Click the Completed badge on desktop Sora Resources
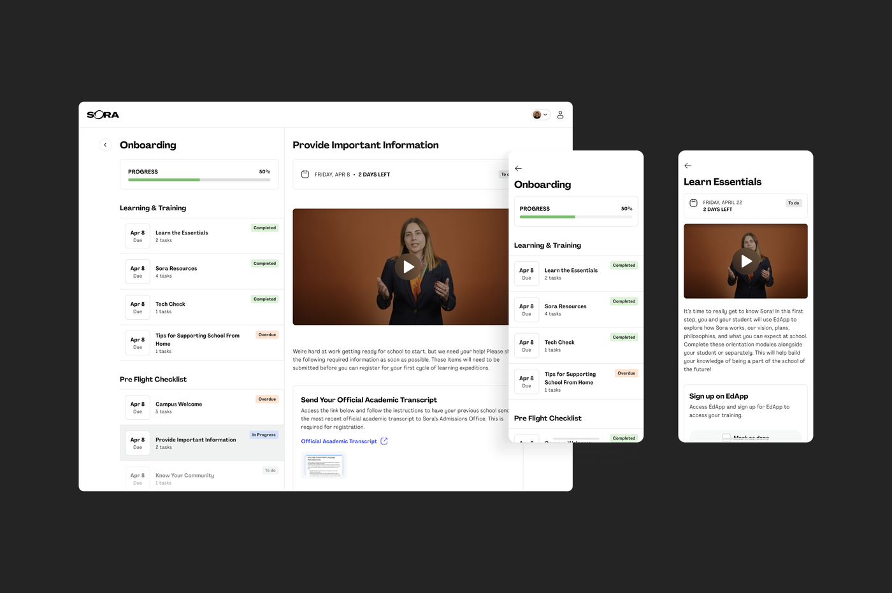 click(264, 264)
